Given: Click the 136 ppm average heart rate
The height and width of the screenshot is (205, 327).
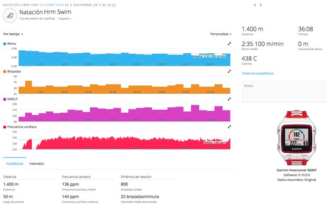Looking at the screenshot, I should (x=70, y=184).
